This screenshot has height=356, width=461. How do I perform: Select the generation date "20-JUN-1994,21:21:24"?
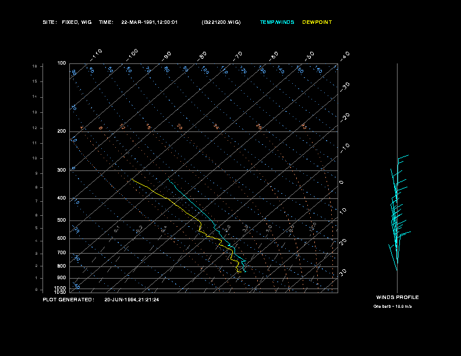click(x=132, y=300)
